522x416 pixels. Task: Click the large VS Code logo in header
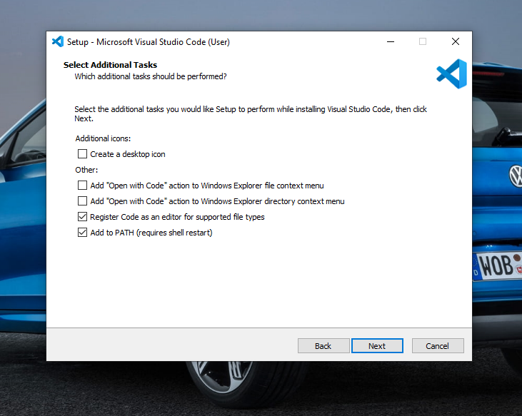point(451,74)
